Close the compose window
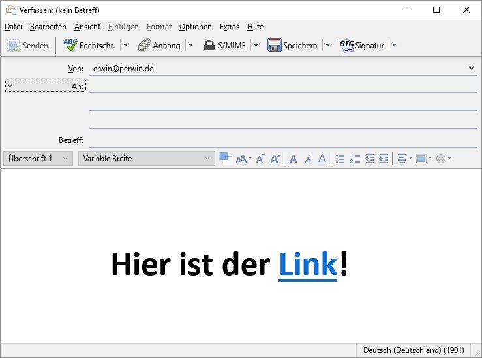Viewport: 482px width, 358px height. pos(466,10)
